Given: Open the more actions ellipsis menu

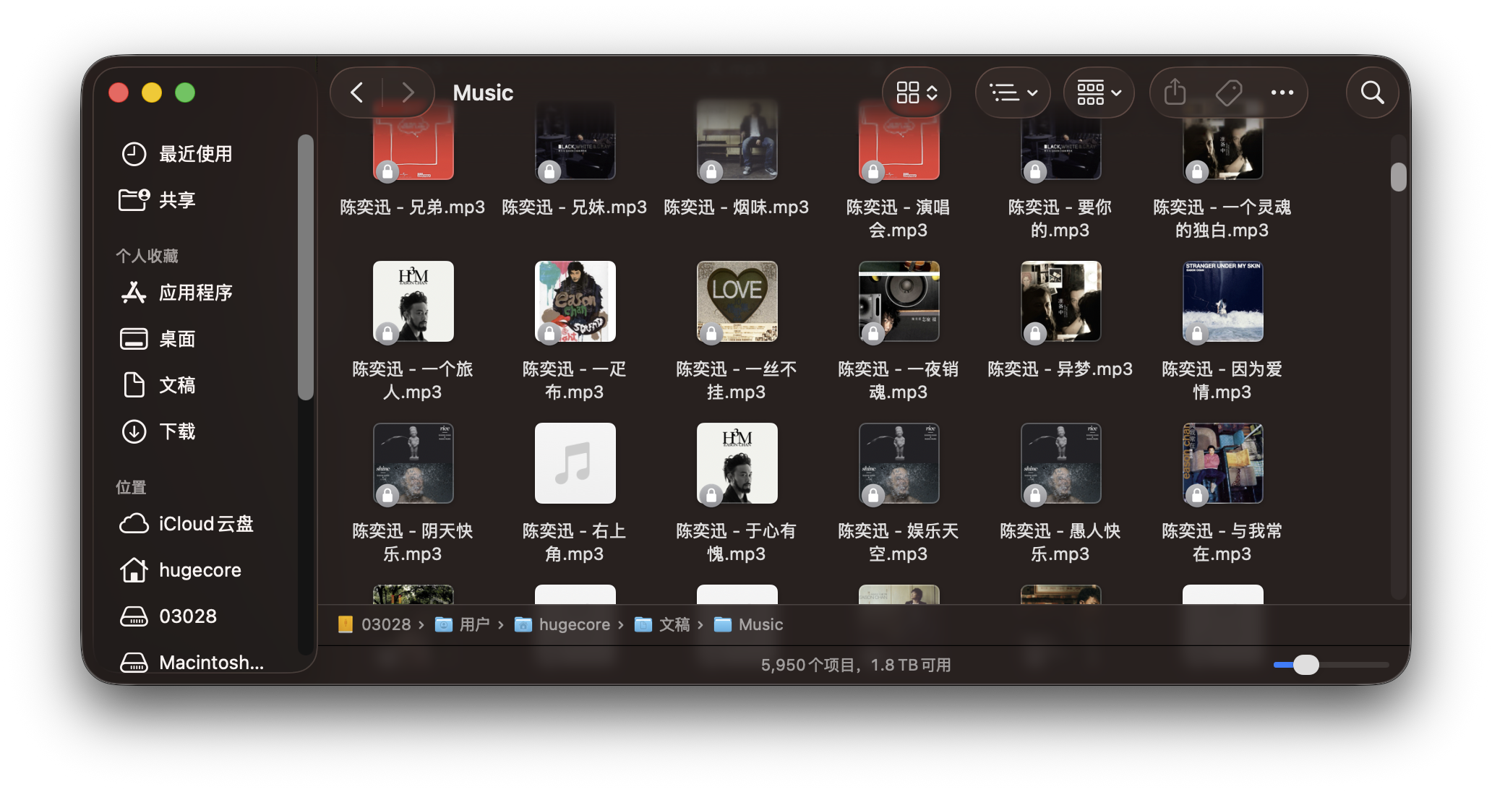Looking at the screenshot, I should (x=1282, y=92).
